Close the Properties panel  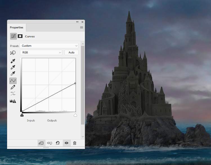click(x=82, y=22)
